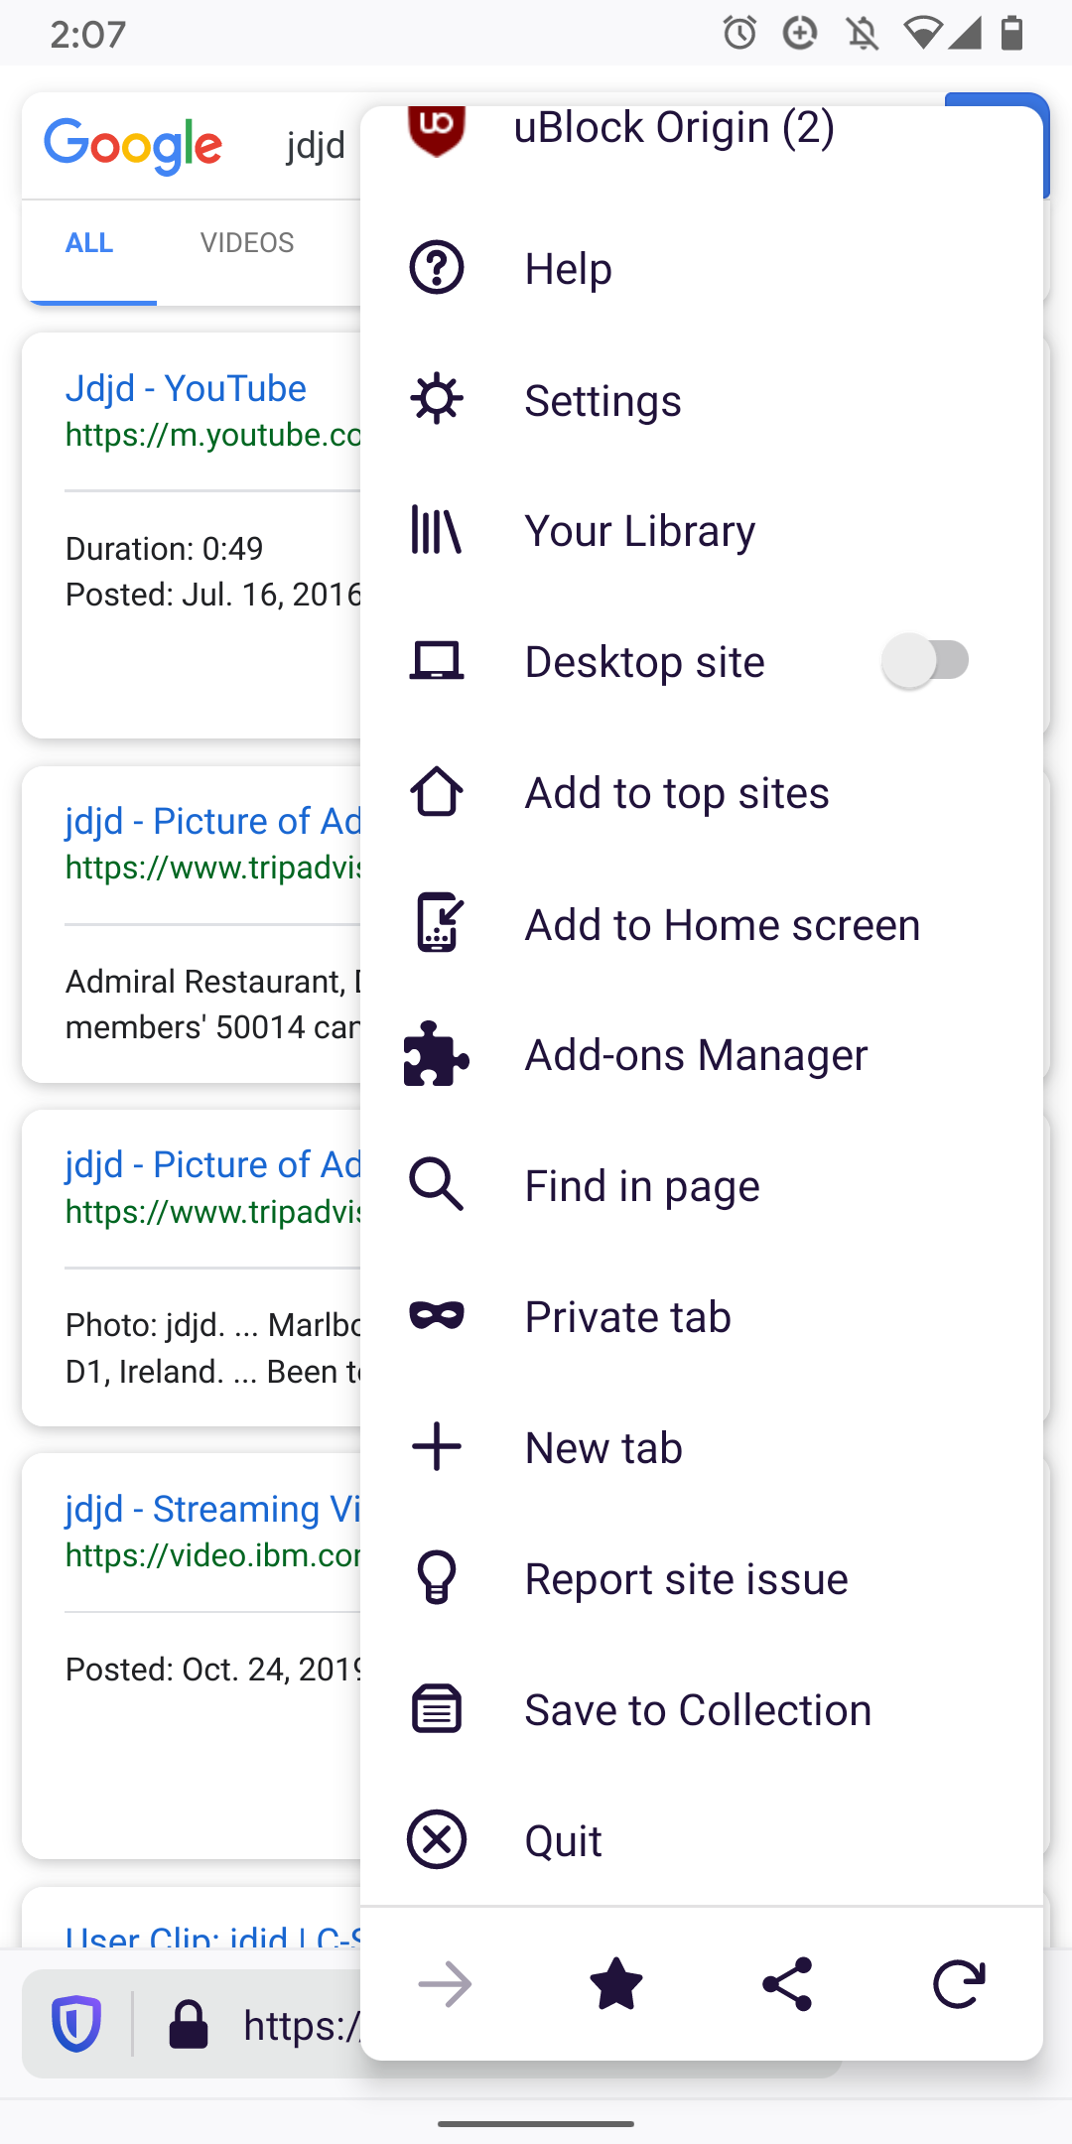Tap the muted notifications bell icon
This screenshot has height=2144, width=1072.
point(862,34)
